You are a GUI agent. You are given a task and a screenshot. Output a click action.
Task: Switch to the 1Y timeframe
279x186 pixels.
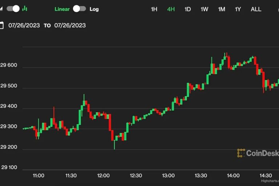pyautogui.click(x=238, y=9)
